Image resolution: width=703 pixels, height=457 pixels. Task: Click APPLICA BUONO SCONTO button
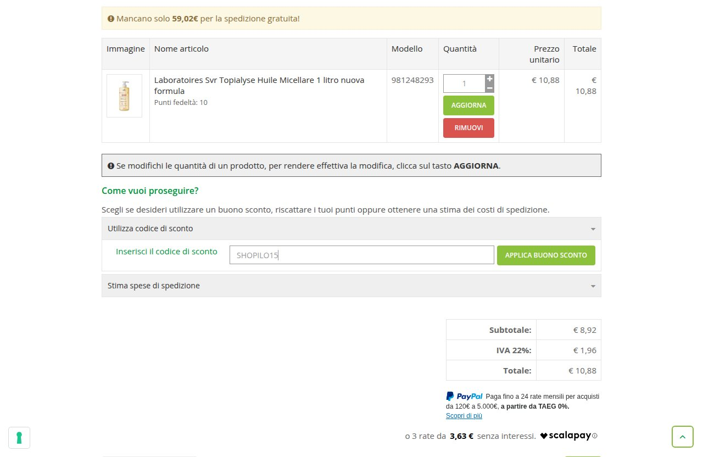pos(546,255)
